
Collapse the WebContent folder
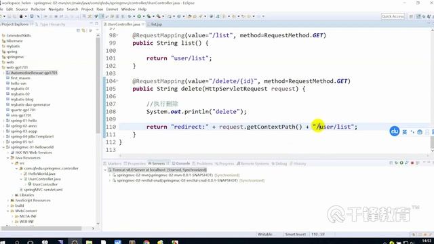[8, 211]
